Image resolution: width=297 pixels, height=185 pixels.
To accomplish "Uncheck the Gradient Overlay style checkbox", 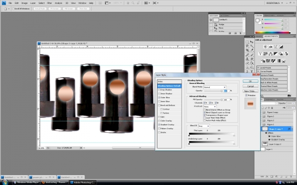I will tap(159, 125).
